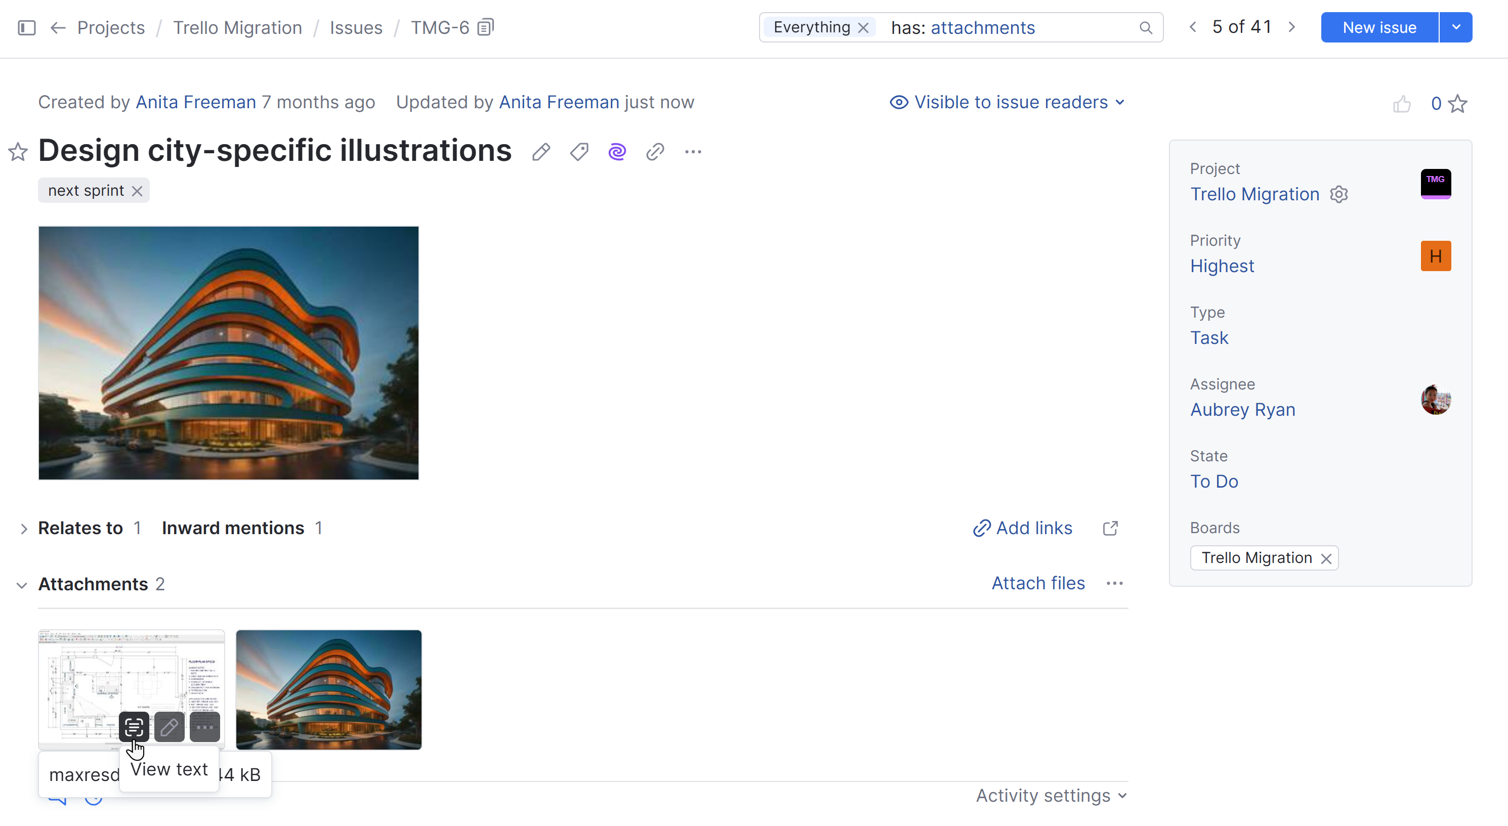Click the pencil edit icon beside the title
1508x826 pixels.
(x=540, y=152)
